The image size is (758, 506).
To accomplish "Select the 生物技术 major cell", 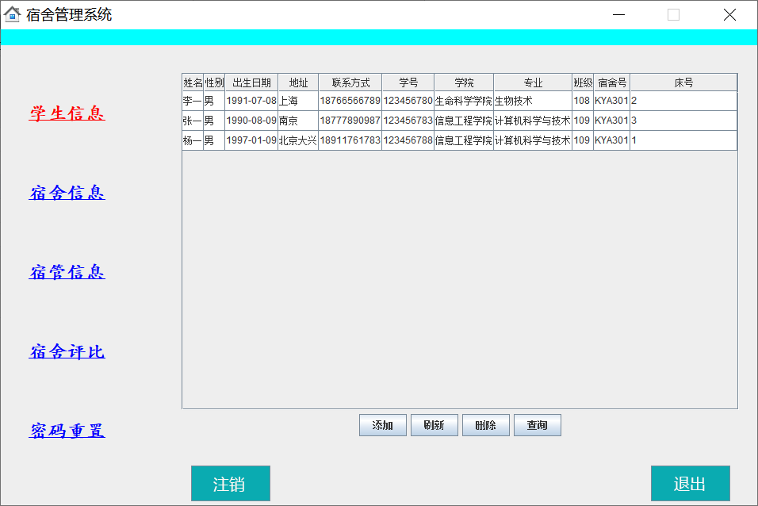I will 533,101.
